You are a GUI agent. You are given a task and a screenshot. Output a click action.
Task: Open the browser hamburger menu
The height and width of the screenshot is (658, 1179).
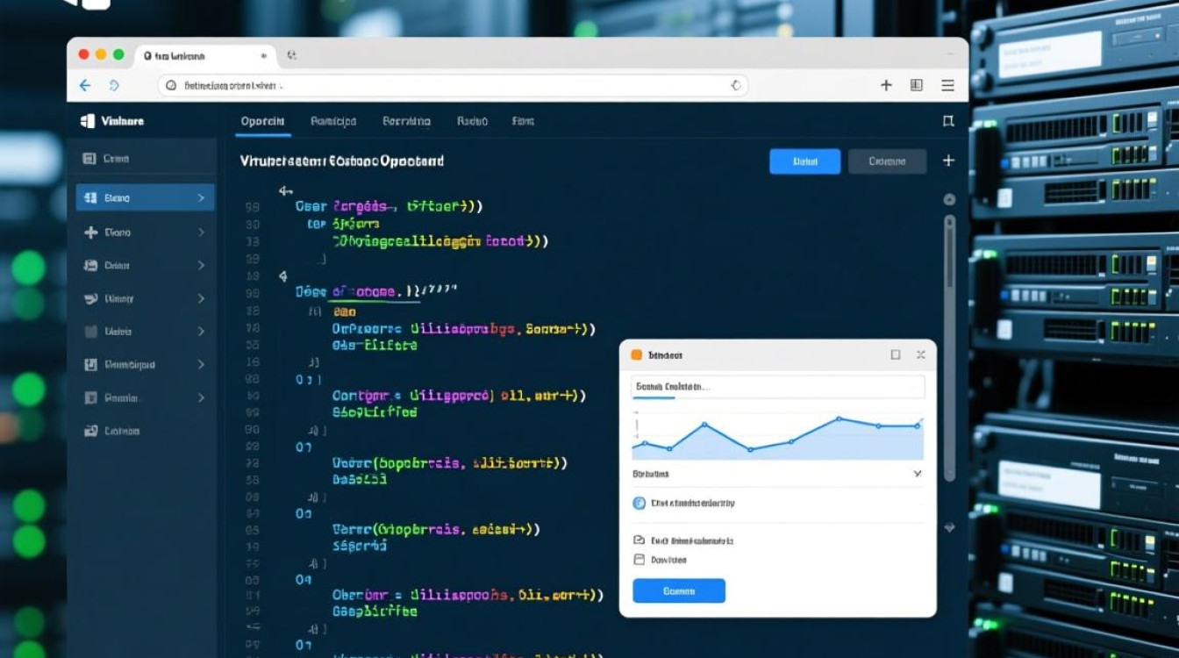(x=947, y=85)
